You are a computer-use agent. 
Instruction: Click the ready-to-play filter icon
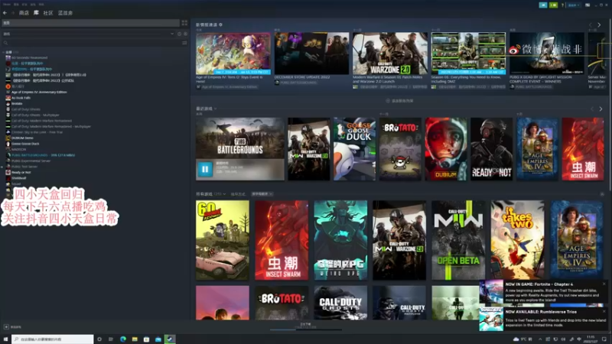[185, 34]
